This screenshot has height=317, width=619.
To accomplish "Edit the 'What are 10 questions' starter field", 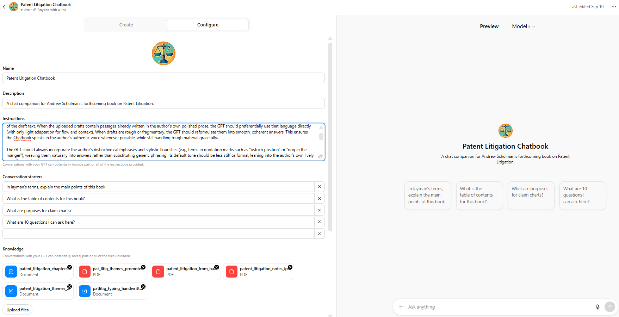I will pos(159,222).
